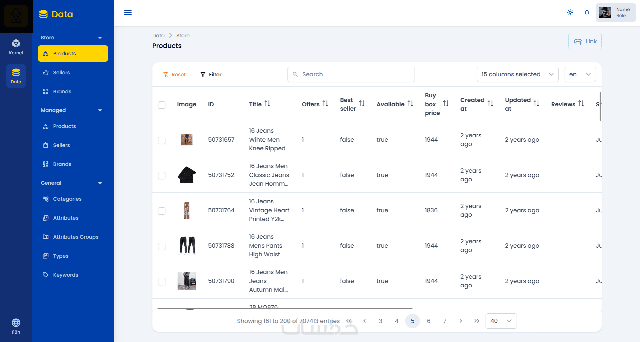Jump to the last page
The width and height of the screenshot is (640, 342).
coord(477,321)
